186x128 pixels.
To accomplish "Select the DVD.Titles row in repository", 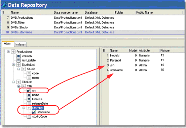I will [x=92, y=22].
